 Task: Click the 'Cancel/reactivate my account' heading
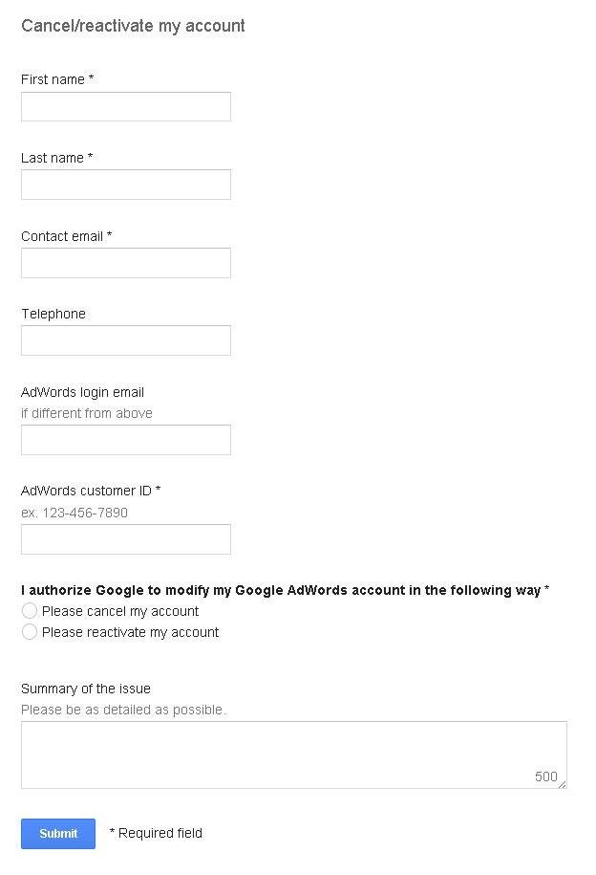coord(133,26)
